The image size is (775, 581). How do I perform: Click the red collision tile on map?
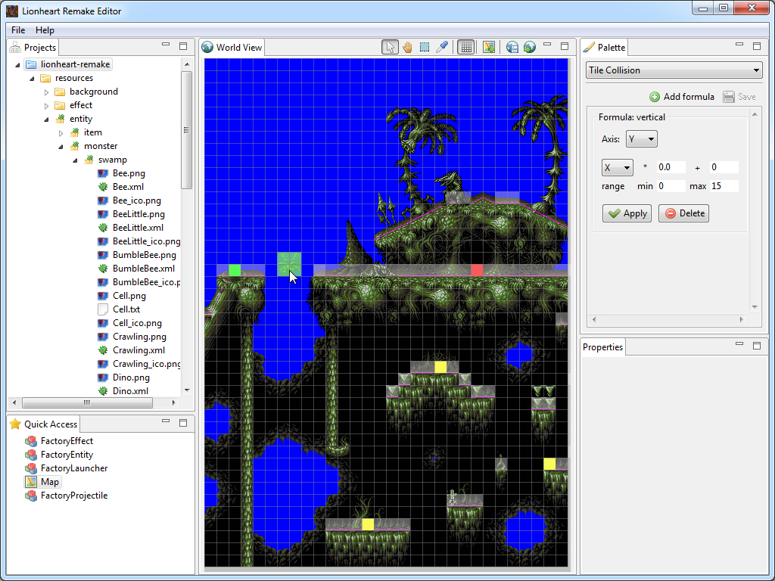(477, 270)
